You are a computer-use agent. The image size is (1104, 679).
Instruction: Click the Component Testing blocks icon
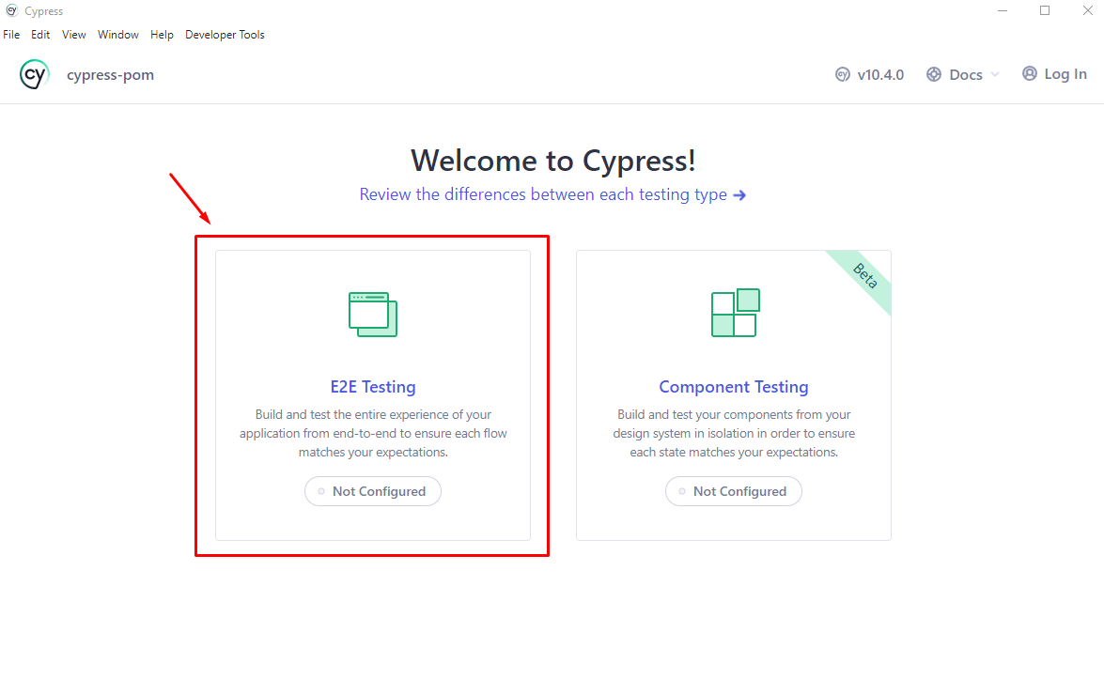[x=734, y=313]
